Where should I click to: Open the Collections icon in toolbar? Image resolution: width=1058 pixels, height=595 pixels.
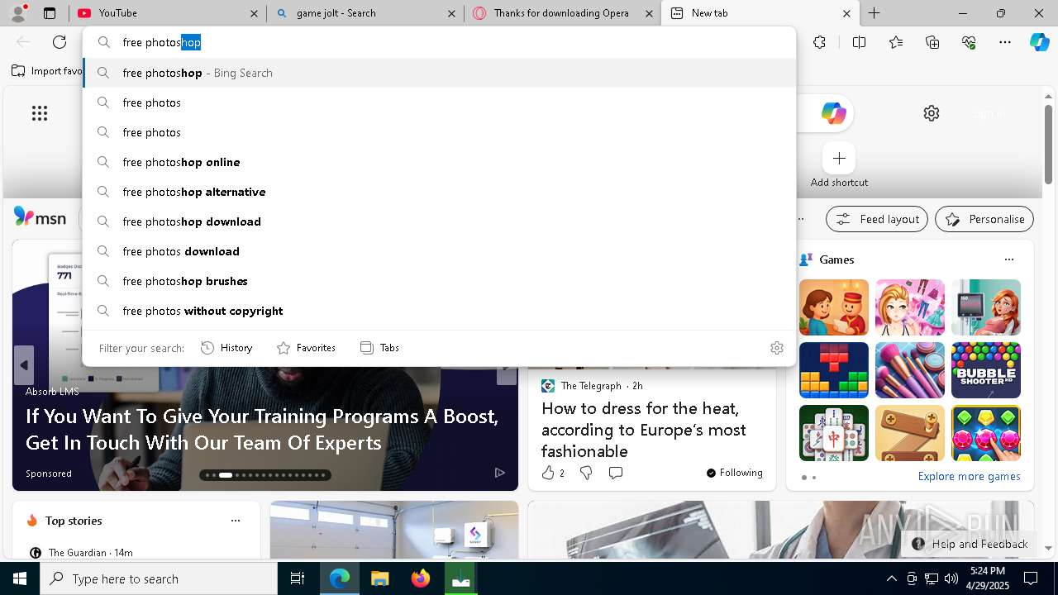tap(932, 42)
